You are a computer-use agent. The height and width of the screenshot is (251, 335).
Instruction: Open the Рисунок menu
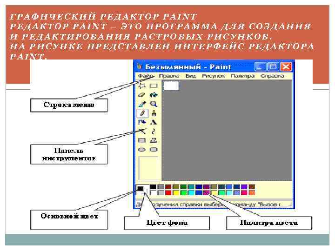[213, 76]
